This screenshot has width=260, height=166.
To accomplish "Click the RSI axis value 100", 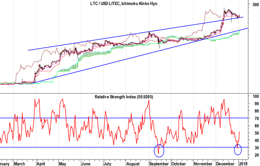I will pos(256,96).
